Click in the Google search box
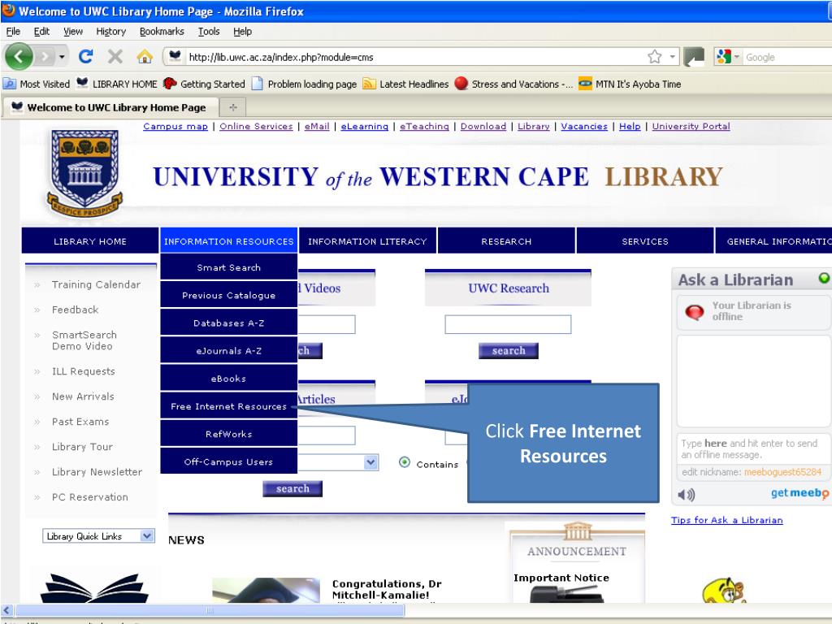 click(787, 58)
